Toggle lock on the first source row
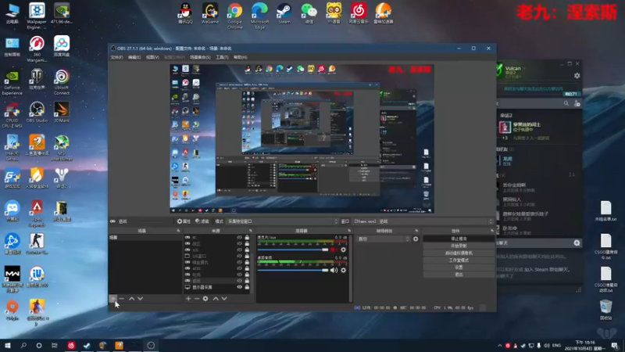This screenshot has width=625, height=352. pyautogui.click(x=247, y=238)
